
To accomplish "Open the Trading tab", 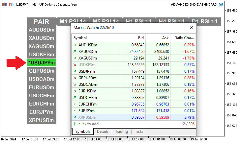I will coord(121,132).
